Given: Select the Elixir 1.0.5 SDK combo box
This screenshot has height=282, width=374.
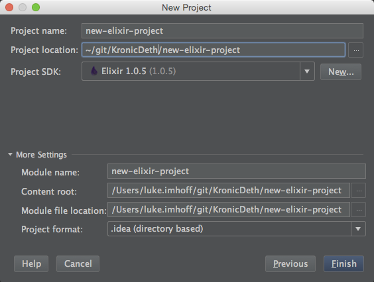Looking at the screenshot, I should click(198, 71).
